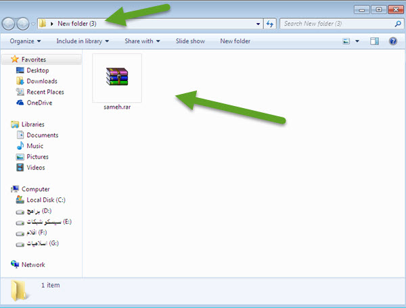Image resolution: width=406 pixels, height=308 pixels.
Task: Click the Network icon
Action: click(x=15, y=264)
